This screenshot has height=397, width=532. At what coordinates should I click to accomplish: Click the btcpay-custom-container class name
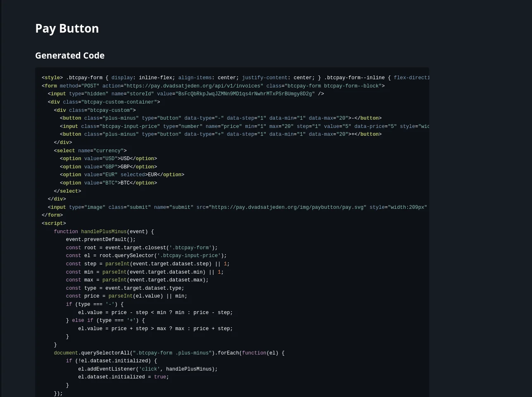(x=119, y=102)
